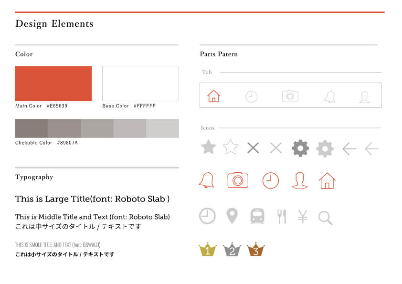Click the magnifying glass search icon
This screenshot has height=284, width=402.
pos(325,218)
